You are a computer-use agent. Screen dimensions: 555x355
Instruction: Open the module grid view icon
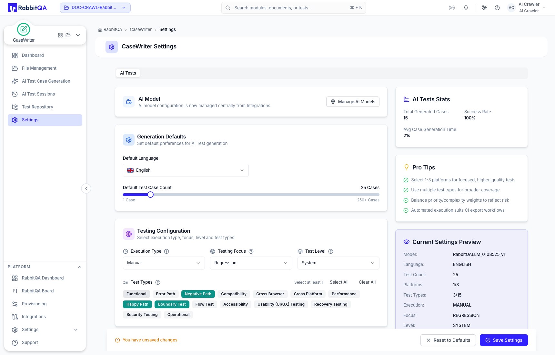(60, 35)
